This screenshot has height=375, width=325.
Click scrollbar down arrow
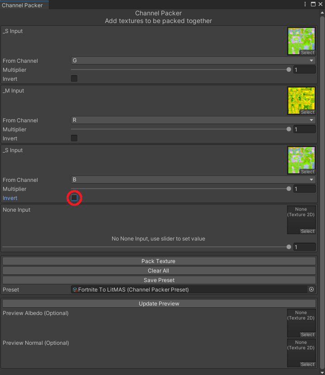(322, 373)
